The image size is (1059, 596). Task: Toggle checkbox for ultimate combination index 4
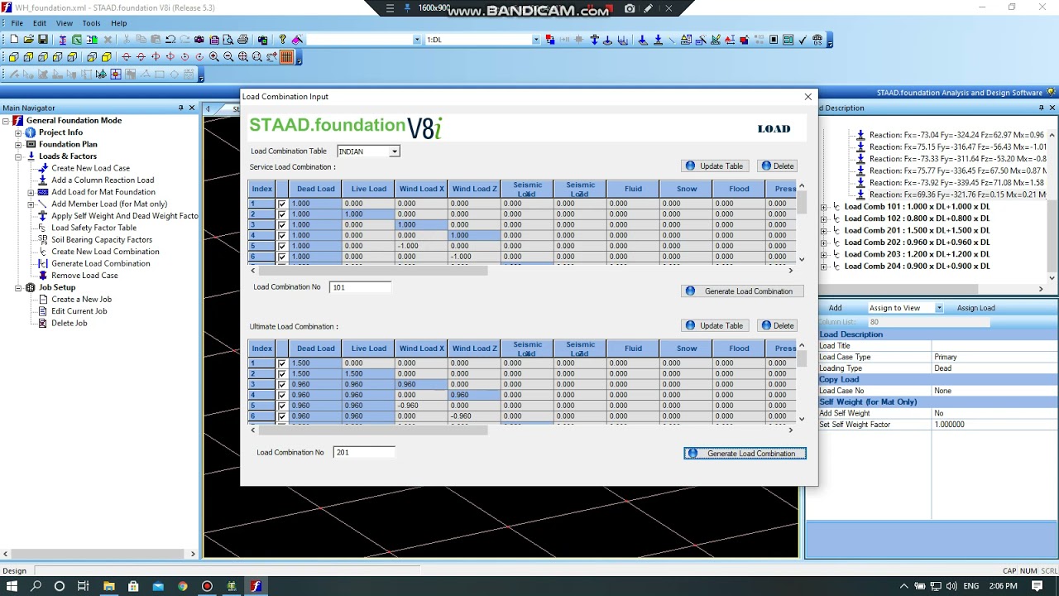[282, 395]
